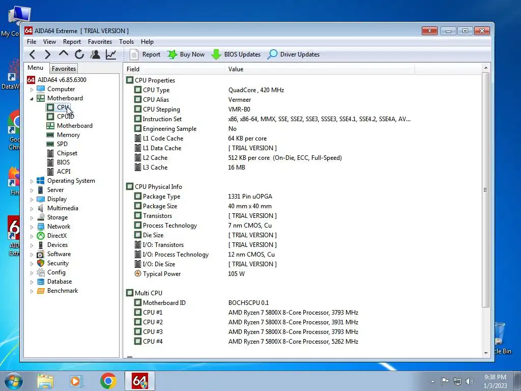Image resolution: width=521 pixels, height=391 pixels.
Task: Open the Favorites menu in the menu bar
Action: pos(100,42)
